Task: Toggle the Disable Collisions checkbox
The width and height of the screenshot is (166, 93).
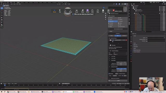Action: 119,74
